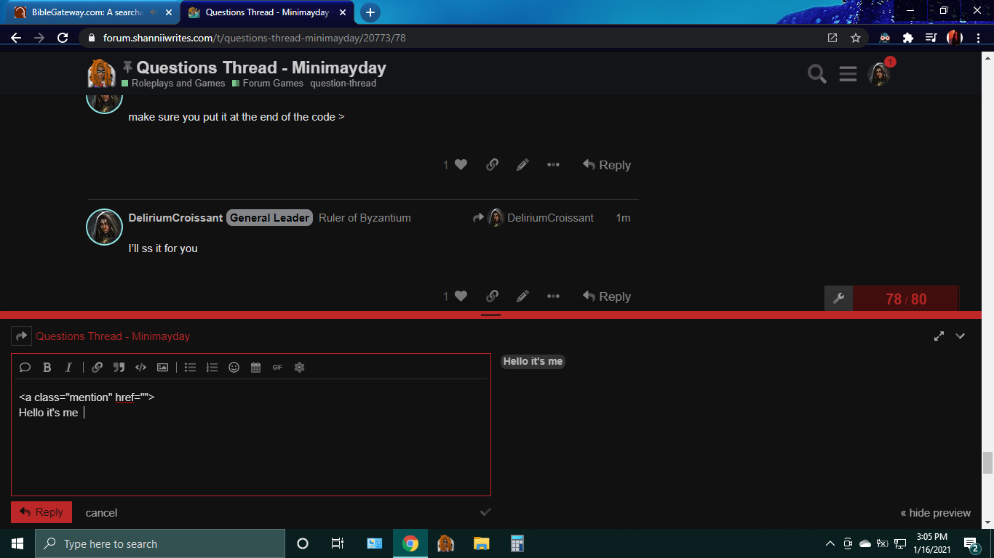Viewport: 994px width, 558px height.
Task: Toggle bold formatting in the composer
Action: coord(47,368)
